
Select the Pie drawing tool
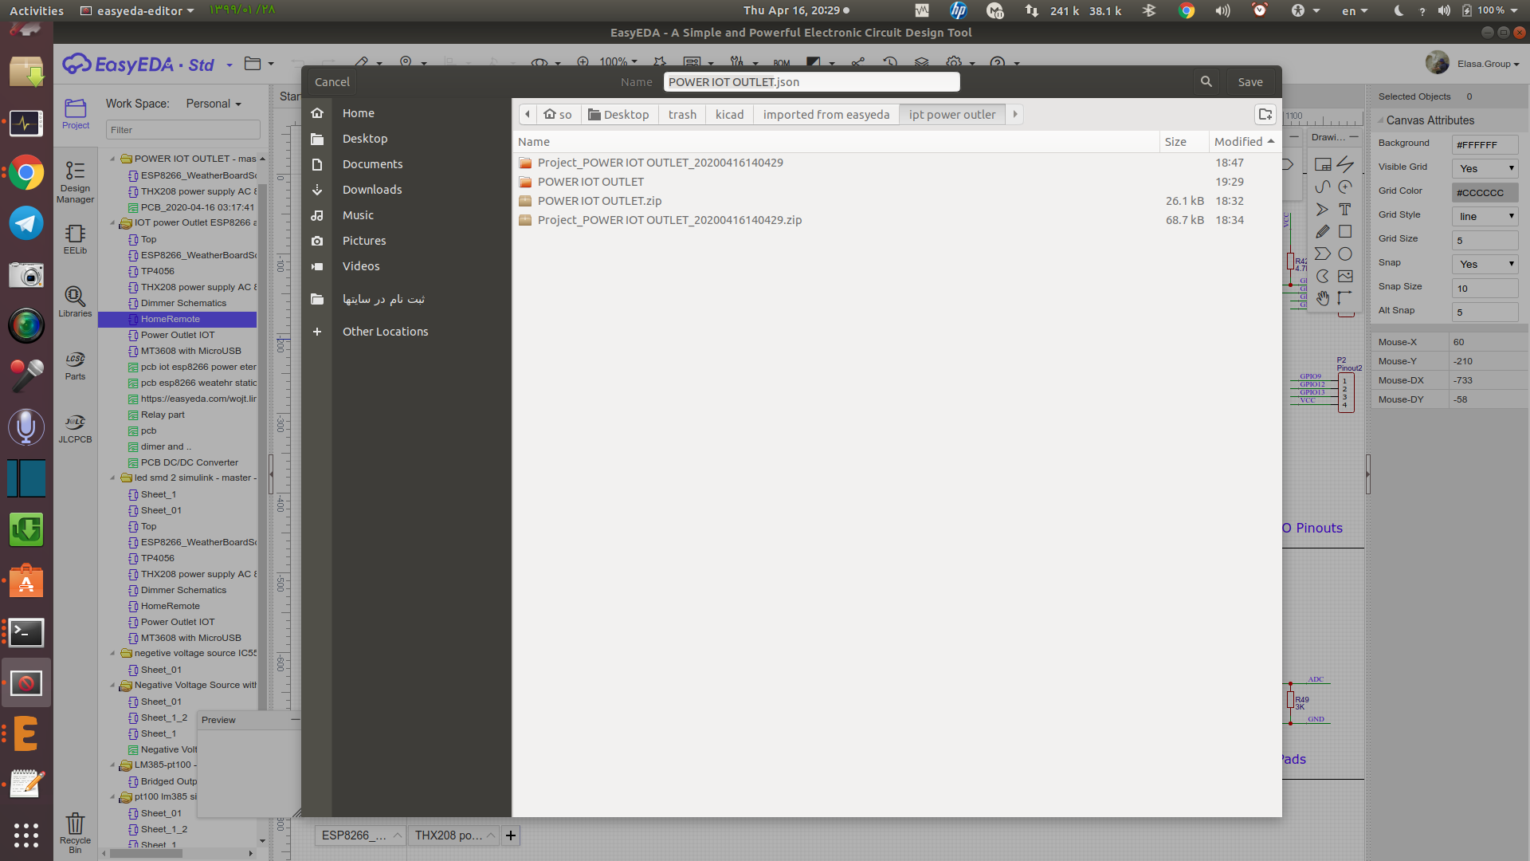click(x=1323, y=276)
